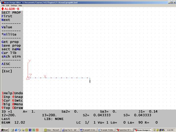Open the AISC library option

point(6,64)
